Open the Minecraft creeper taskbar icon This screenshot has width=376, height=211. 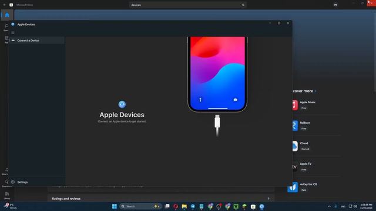(236, 206)
